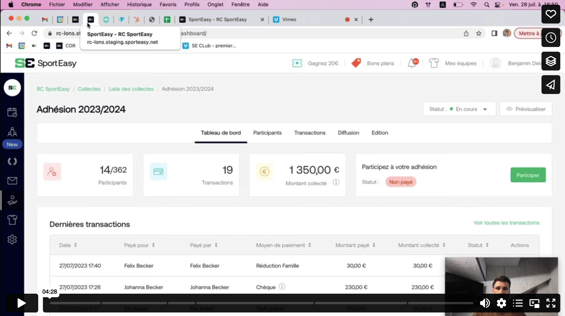The height and width of the screenshot is (316, 565).
Task: Sort by Moyen de paiement column
Action: (283, 245)
